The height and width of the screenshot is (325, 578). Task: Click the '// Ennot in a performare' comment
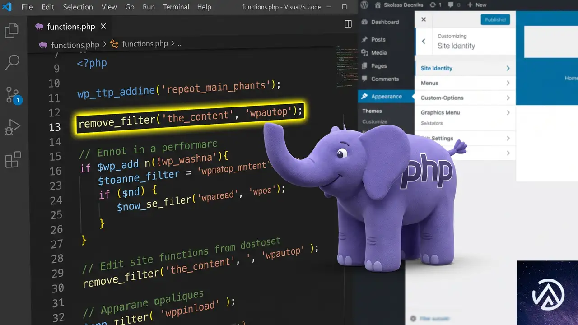(x=148, y=149)
